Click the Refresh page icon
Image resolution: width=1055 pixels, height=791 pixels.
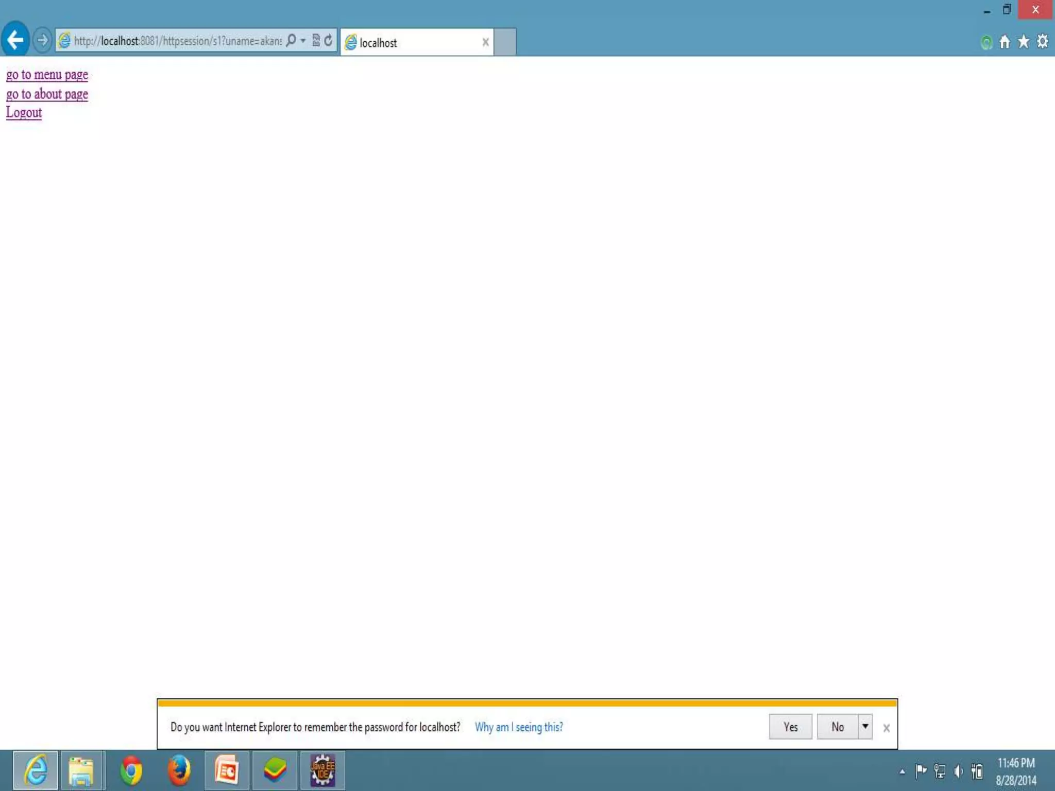point(328,40)
